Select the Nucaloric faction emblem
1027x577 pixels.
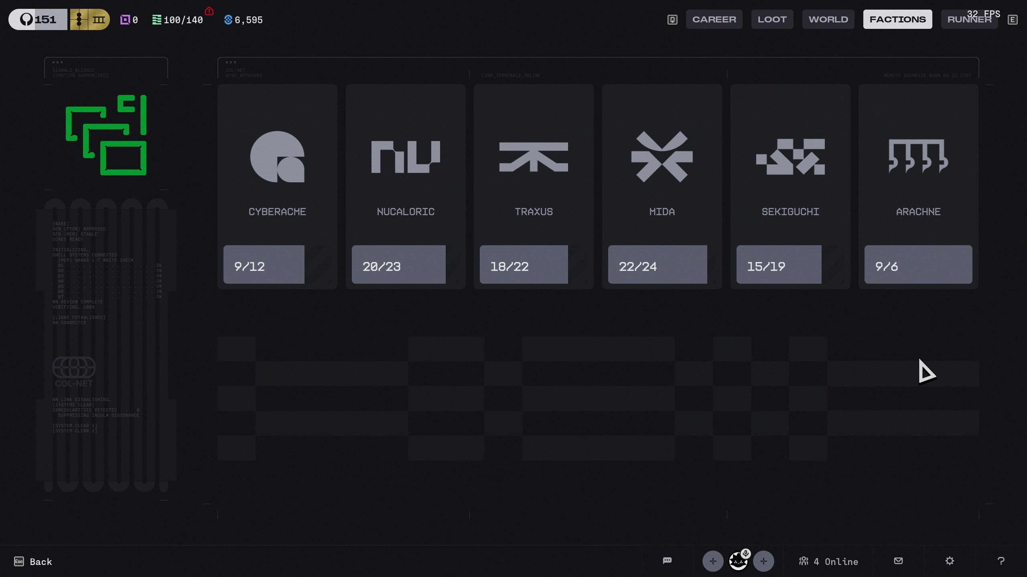[405, 157]
